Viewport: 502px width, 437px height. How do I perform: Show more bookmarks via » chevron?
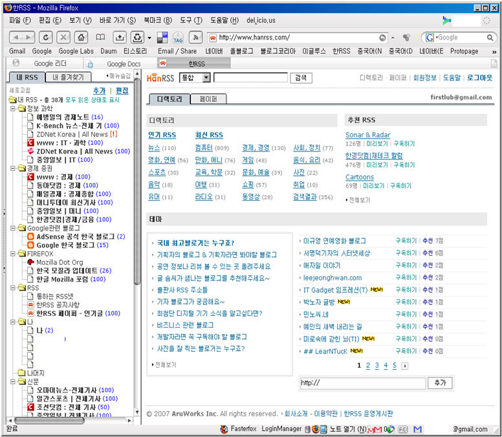[x=494, y=52]
